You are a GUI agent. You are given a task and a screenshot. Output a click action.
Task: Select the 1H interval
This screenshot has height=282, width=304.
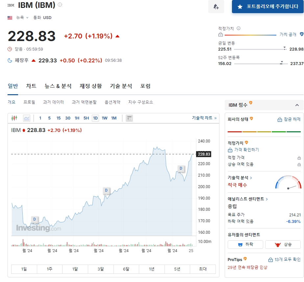[77, 118]
